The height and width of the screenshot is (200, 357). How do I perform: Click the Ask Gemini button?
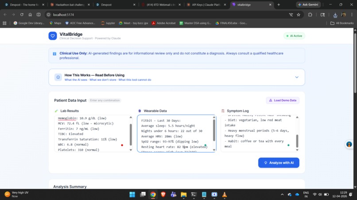tap(308, 4)
